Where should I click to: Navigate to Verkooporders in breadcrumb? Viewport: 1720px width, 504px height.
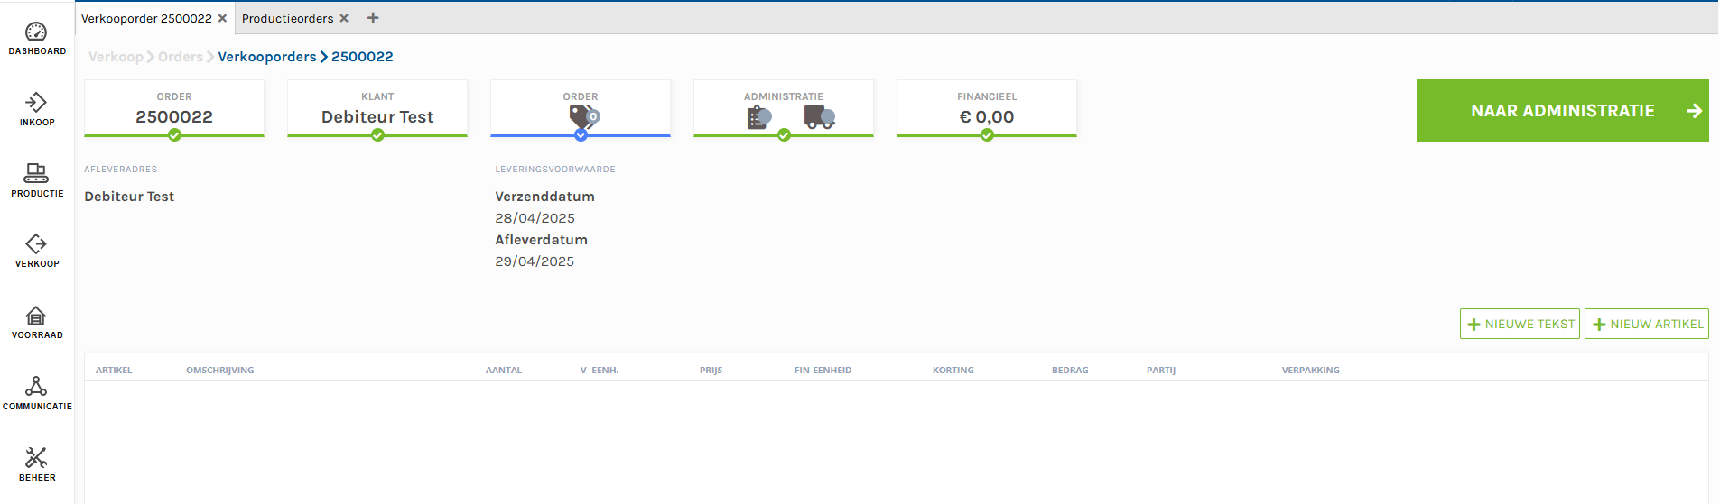pyautogui.click(x=267, y=57)
